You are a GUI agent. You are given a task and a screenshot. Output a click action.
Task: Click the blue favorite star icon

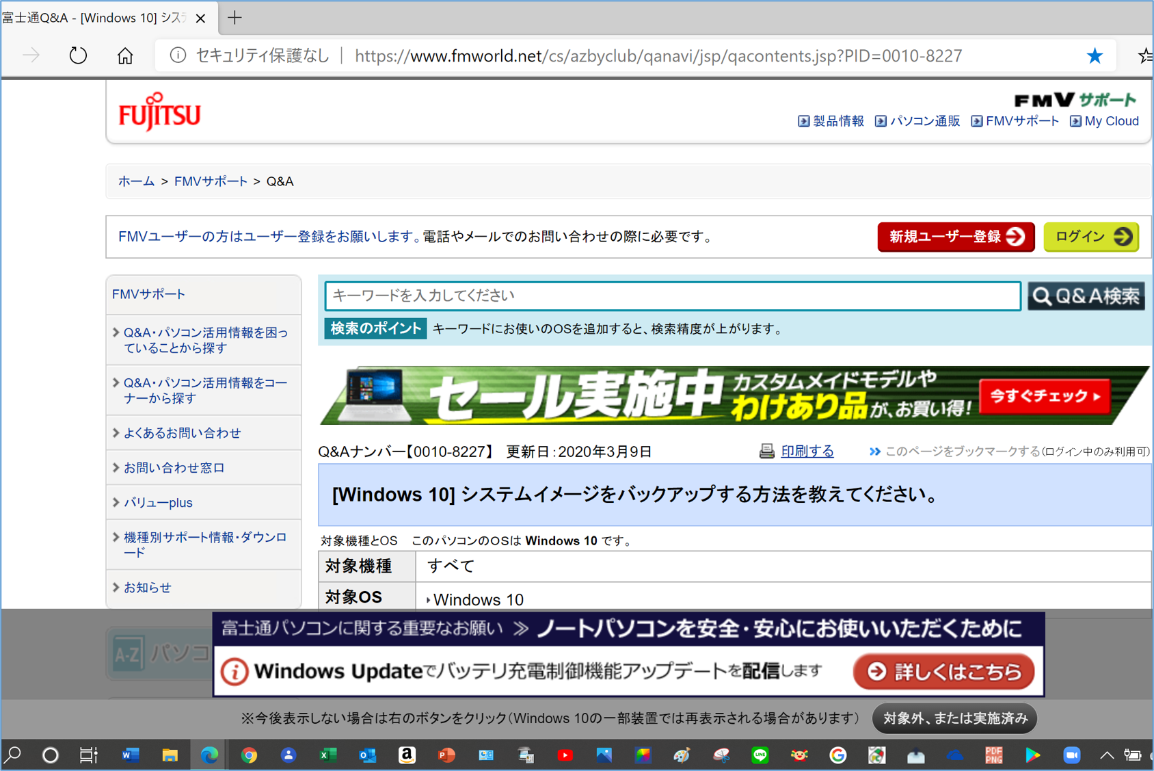pos(1095,55)
